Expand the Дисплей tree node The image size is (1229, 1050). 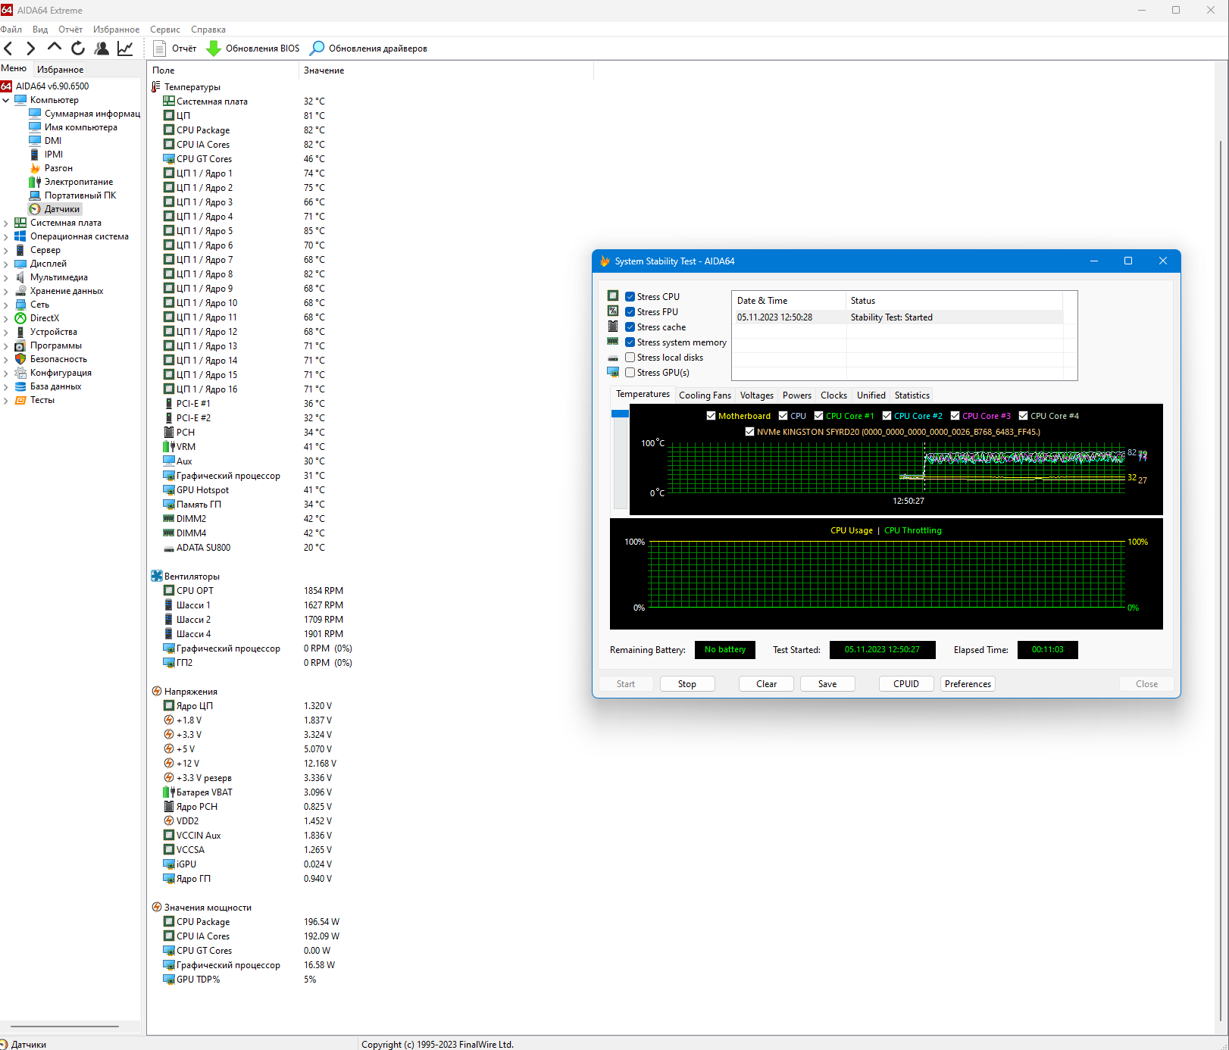(6, 264)
